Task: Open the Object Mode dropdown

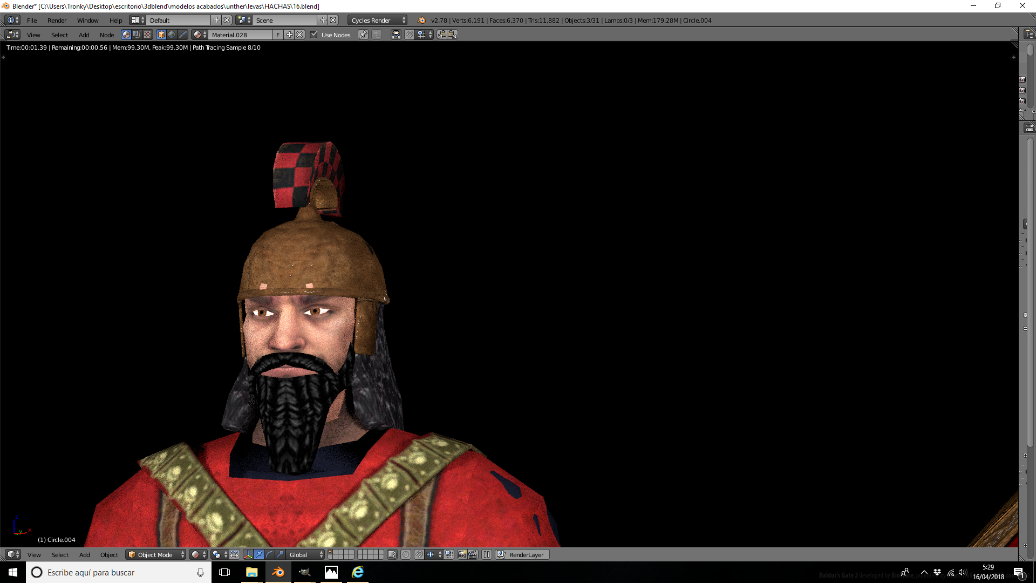Action: [156, 554]
